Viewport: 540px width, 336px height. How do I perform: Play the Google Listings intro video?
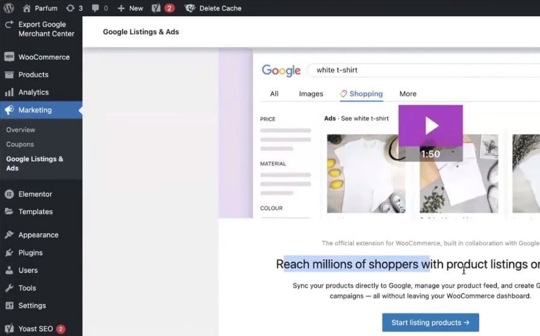point(431,126)
